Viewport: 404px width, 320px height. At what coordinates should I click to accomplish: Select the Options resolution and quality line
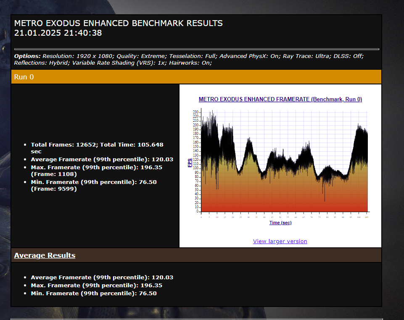click(x=189, y=56)
